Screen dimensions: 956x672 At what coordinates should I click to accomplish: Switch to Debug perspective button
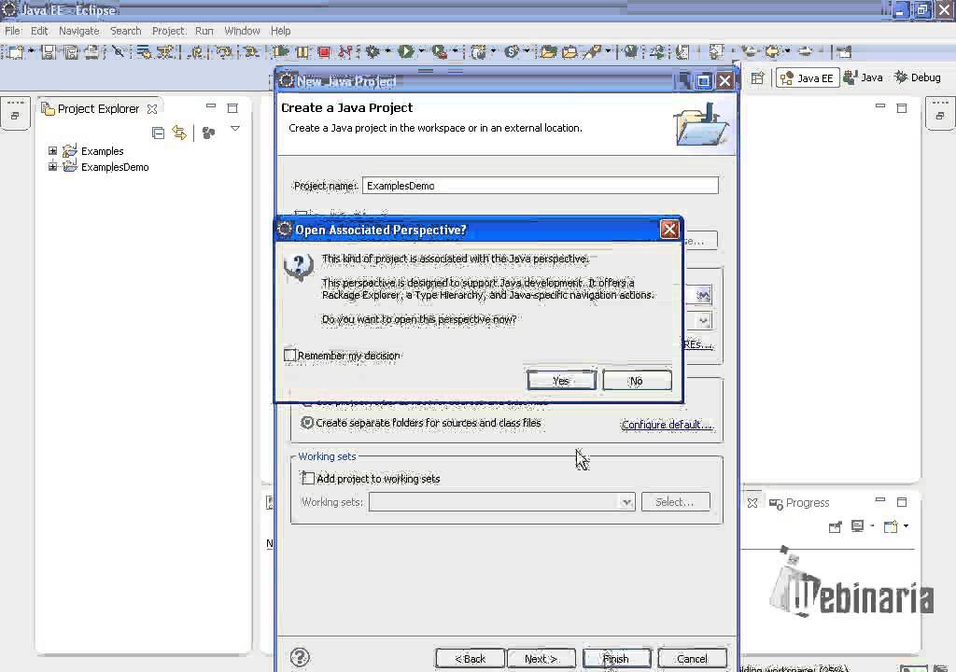pos(918,77)
